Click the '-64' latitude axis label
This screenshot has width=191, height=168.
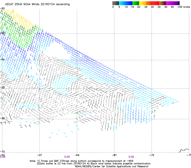coord(2,59)
